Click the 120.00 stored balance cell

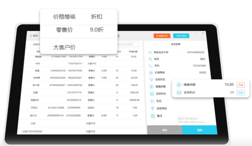[134, 78]
